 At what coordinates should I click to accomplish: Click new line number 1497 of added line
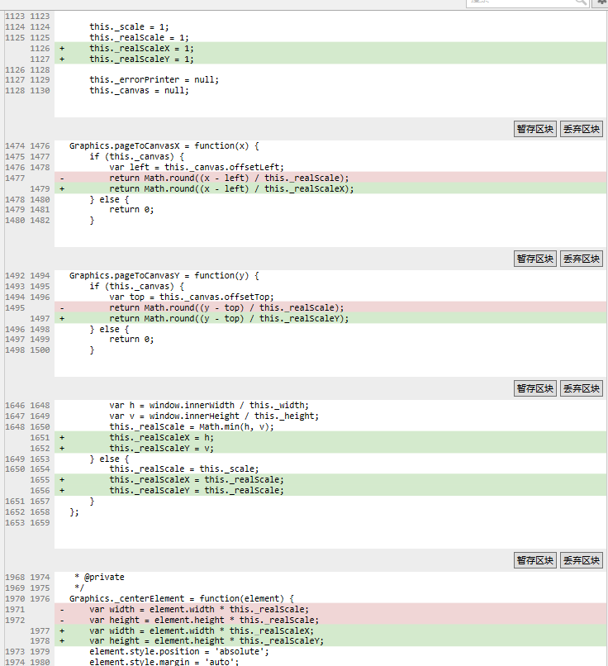click(40, 317)
